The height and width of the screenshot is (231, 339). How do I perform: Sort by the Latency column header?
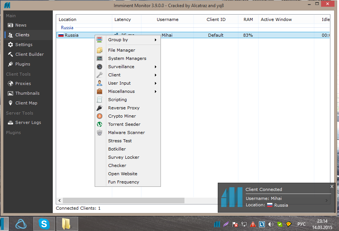tap(127, 19)
